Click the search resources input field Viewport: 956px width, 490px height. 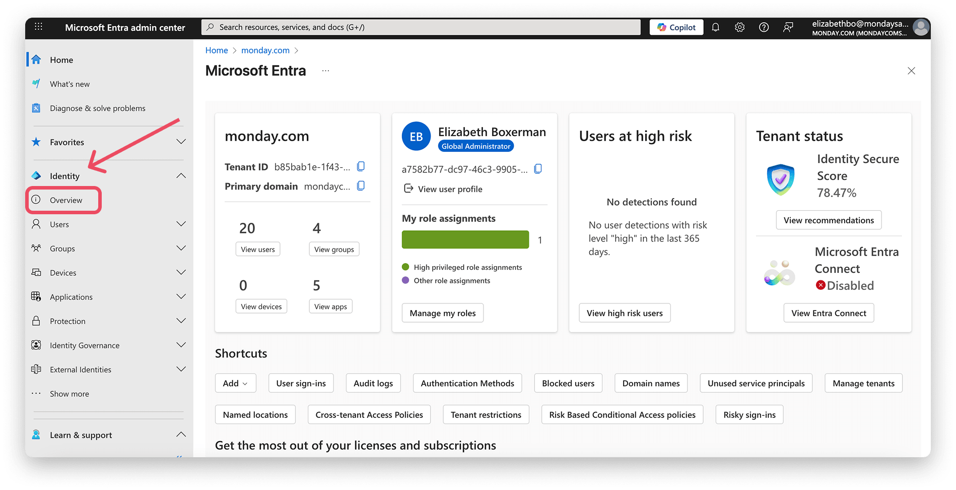(421, 27)
